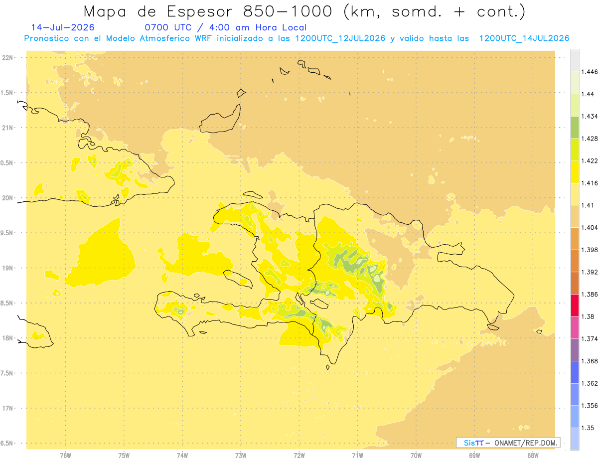The image size is (598, 462).
Task: Click the 1.398 colorbar value
Action: pyautogui.click(x=590, y=250)
